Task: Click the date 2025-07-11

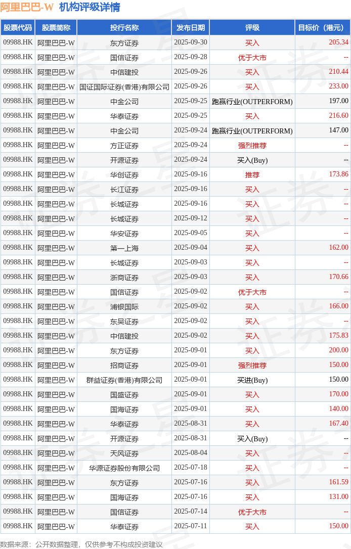Action: pyautogui.click(x=191, y=526)
